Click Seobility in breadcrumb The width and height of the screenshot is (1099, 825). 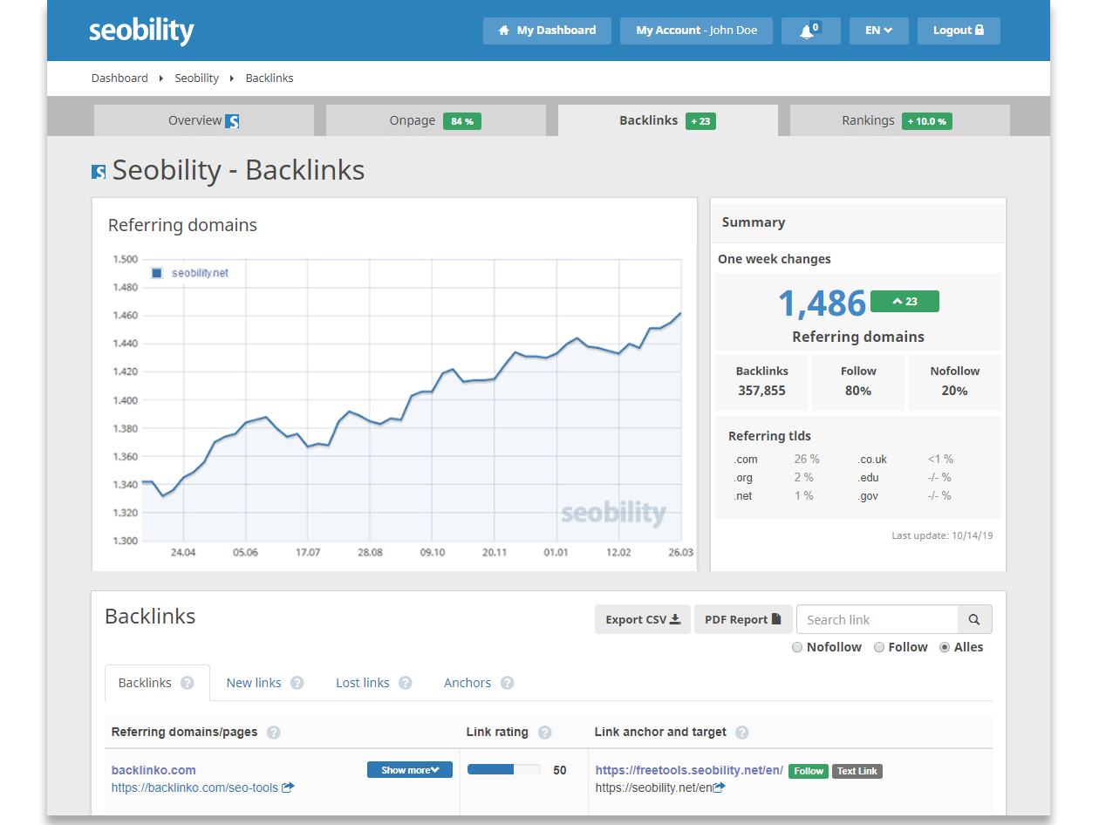click(x=197, y=78)
